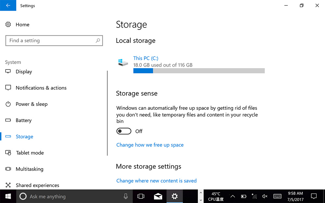Click the battery tray icon
Viewport: 325px width, 203px height.
coord(244,196)
